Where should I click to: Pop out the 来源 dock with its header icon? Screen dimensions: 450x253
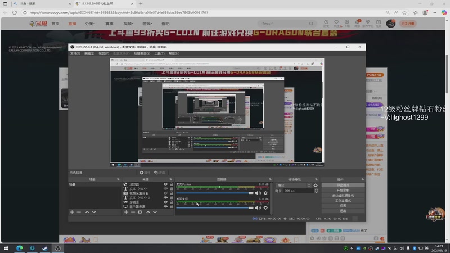(171, 179)
